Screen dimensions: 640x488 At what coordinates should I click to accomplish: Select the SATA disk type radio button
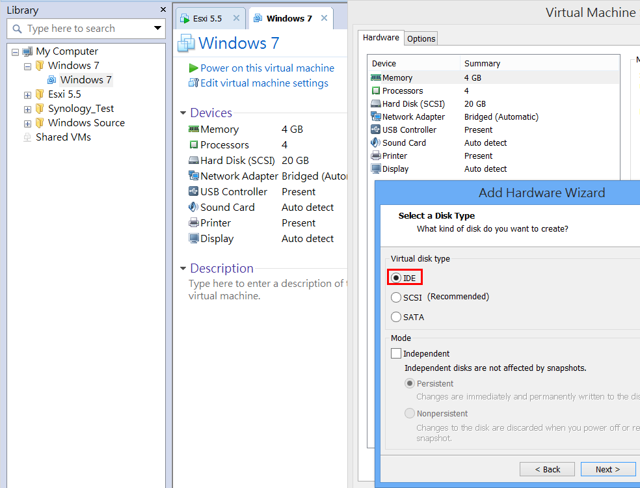396,317
